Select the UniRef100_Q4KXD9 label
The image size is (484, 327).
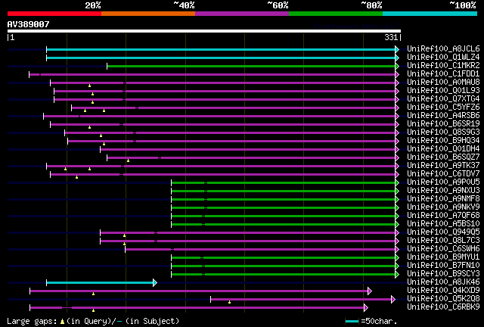click(x=443, y=291)
